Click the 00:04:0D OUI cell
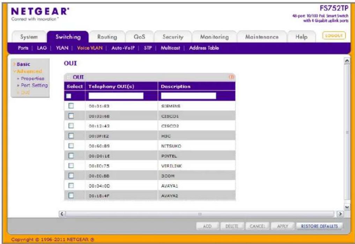The image size is (355, 244). point(121,186)
